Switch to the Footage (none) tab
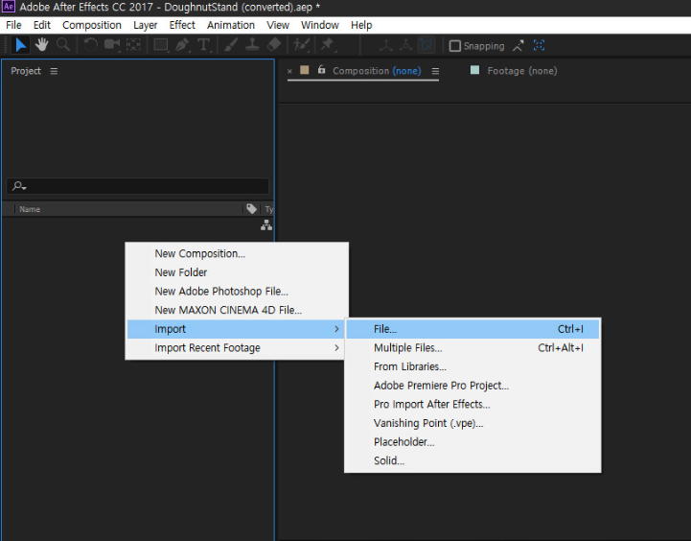This screenshot has height=541, width=691. (521, 71)
